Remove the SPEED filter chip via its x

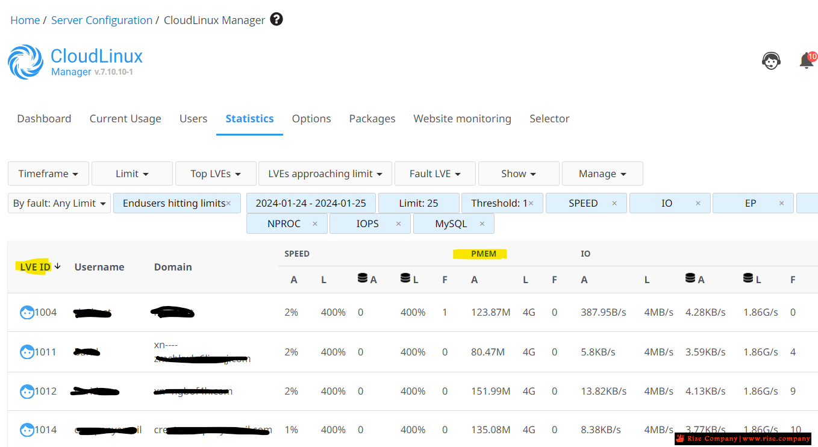click(614, 204)
